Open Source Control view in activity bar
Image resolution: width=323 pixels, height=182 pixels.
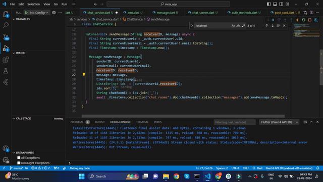tap(6, 37)
